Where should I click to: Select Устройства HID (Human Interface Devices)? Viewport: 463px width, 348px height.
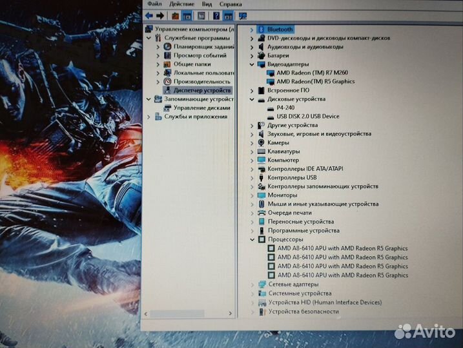point(325,302)
